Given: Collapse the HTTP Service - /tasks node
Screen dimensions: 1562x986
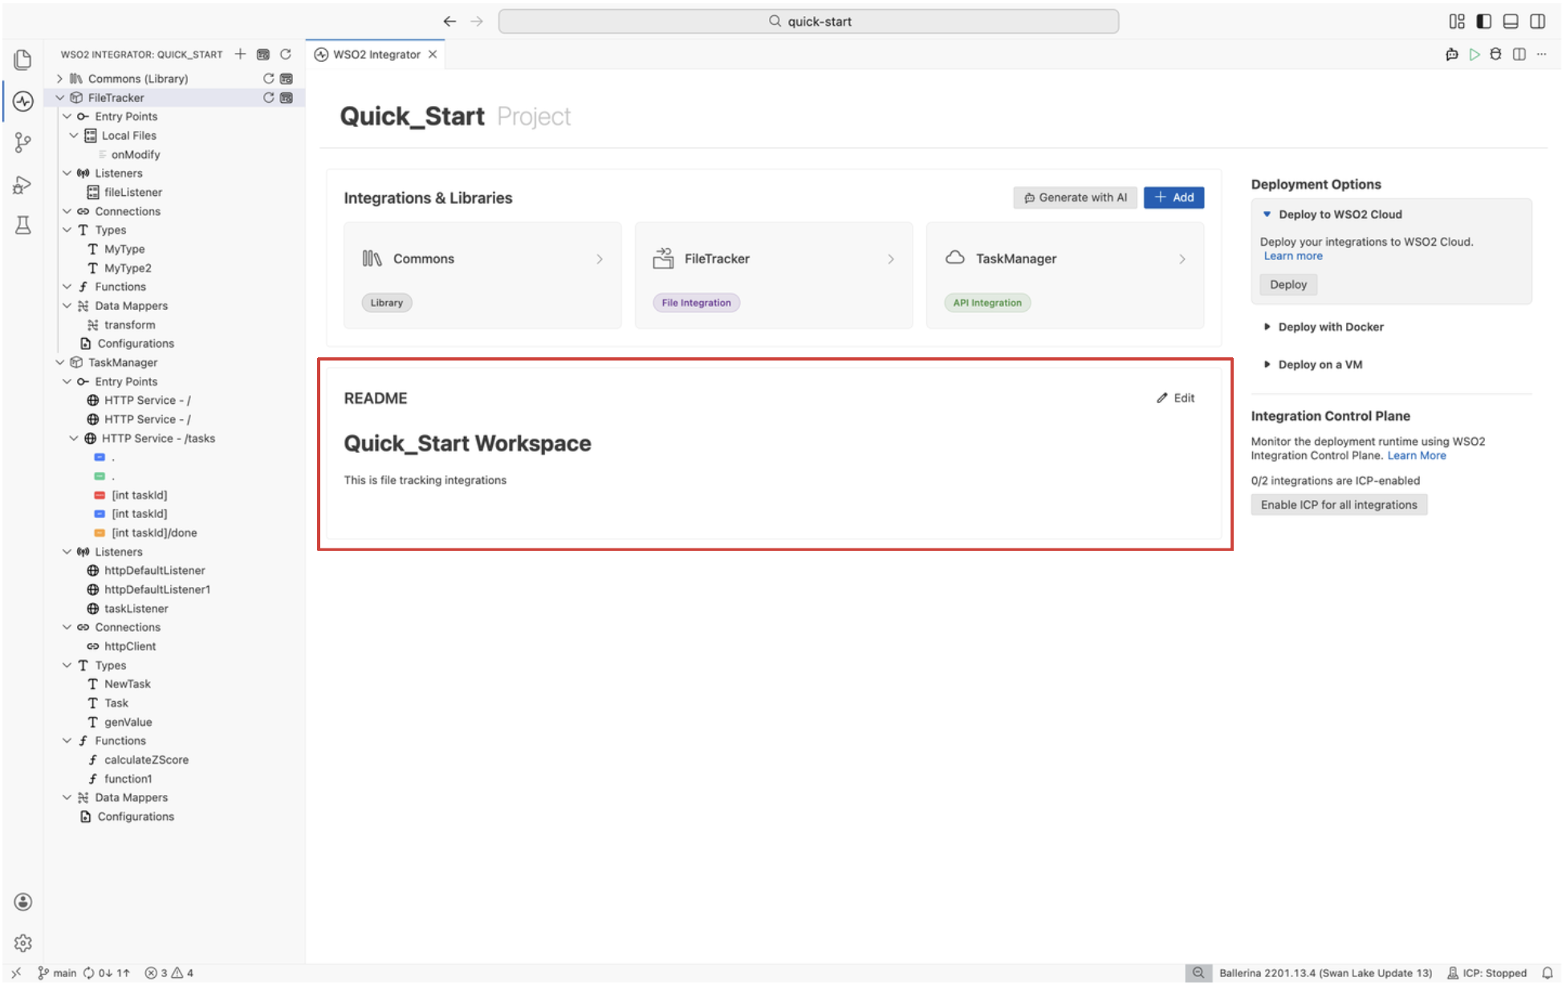Looking at the screenshot, I should point(74,438).
